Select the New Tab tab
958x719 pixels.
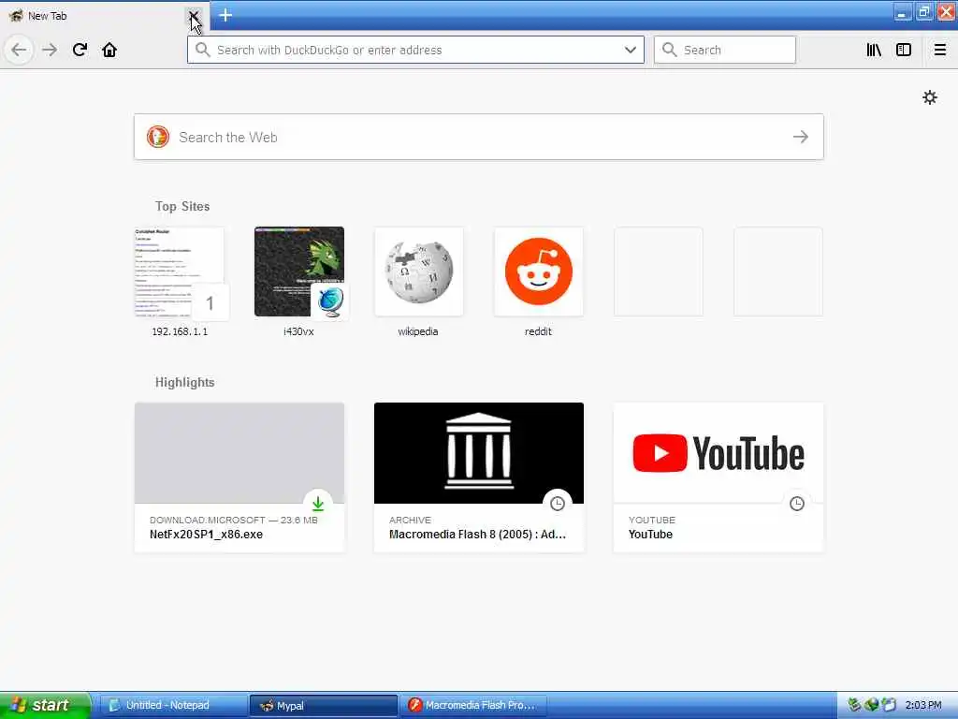tap(97, 15)
